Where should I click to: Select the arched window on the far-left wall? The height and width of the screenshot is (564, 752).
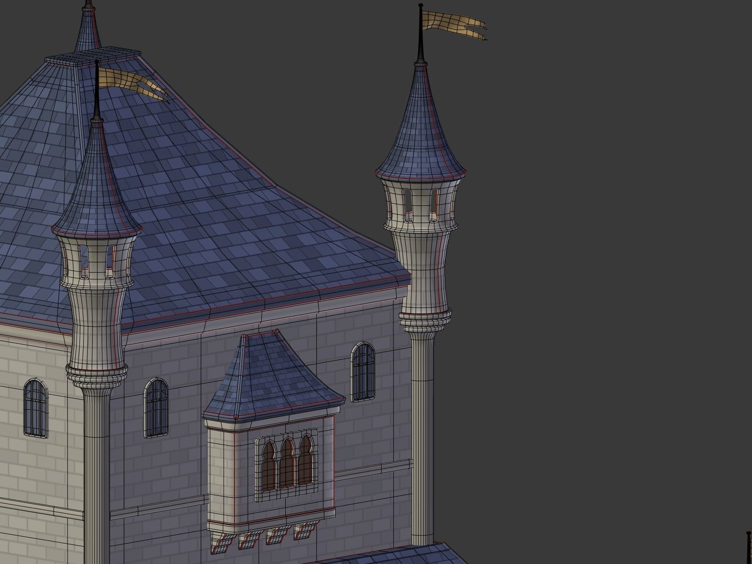point(35,407)
